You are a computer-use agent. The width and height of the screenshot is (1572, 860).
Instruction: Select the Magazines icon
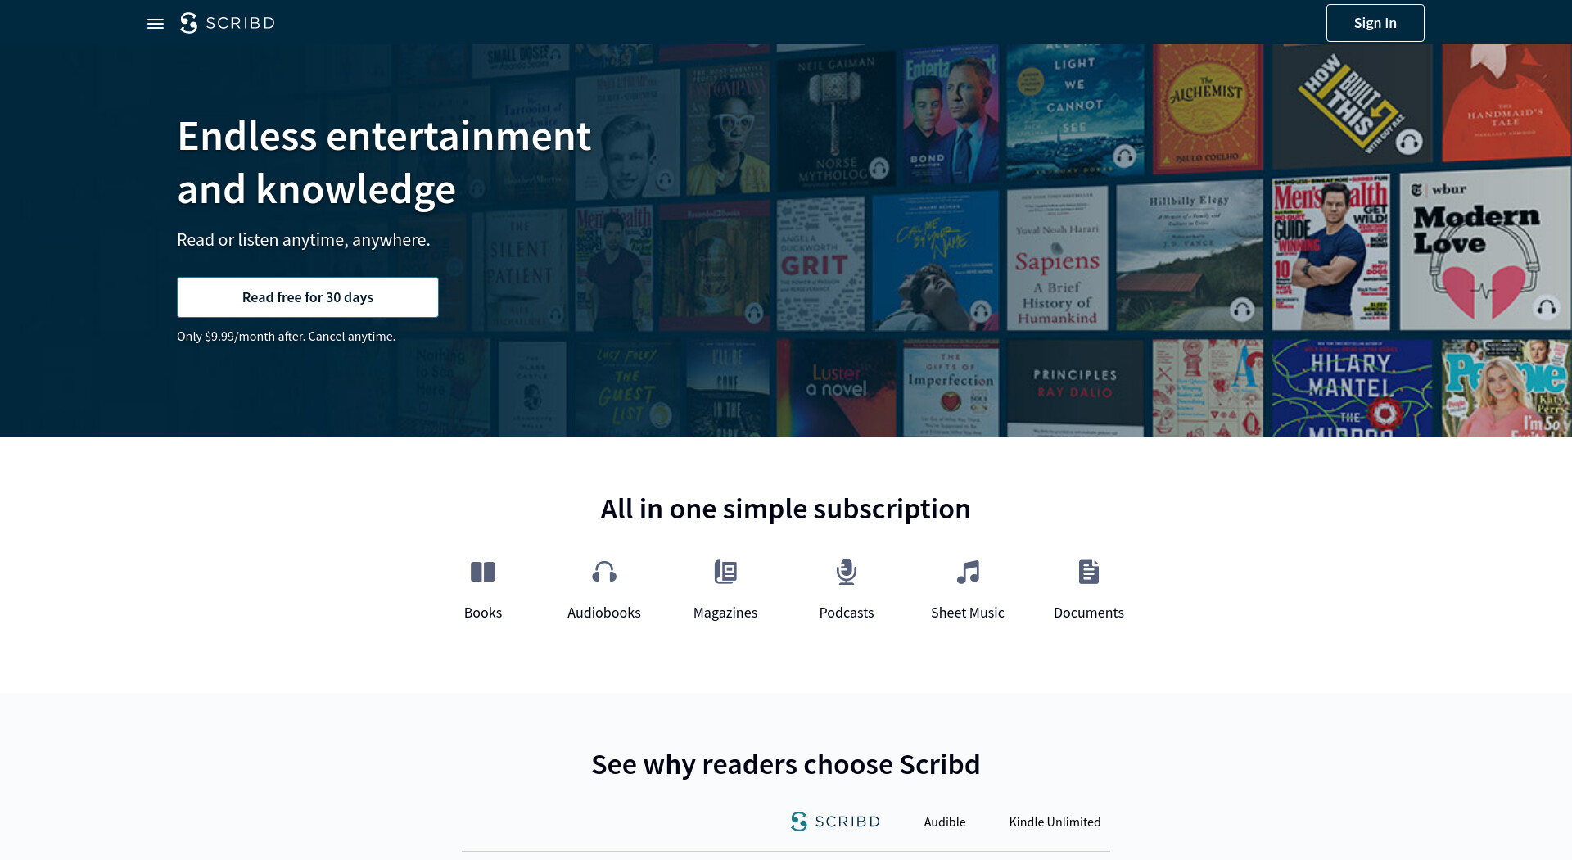pyautogui.click(x=725, y=572)
